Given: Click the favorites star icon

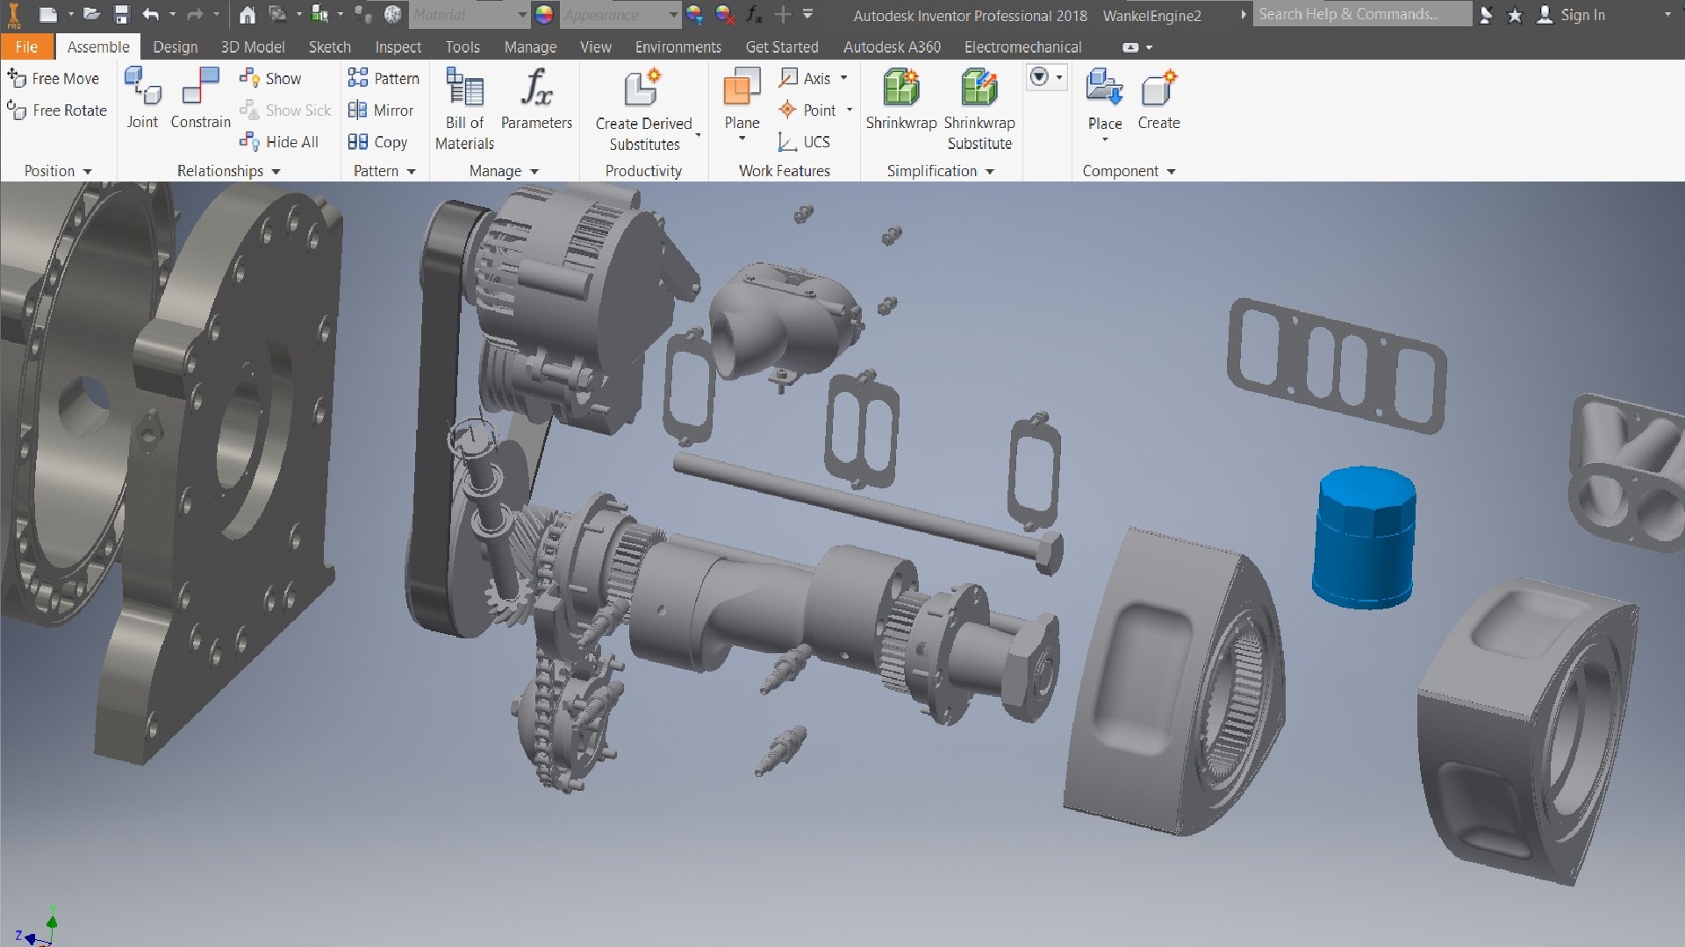Looking at the screenshot, I should (1516, 15).
